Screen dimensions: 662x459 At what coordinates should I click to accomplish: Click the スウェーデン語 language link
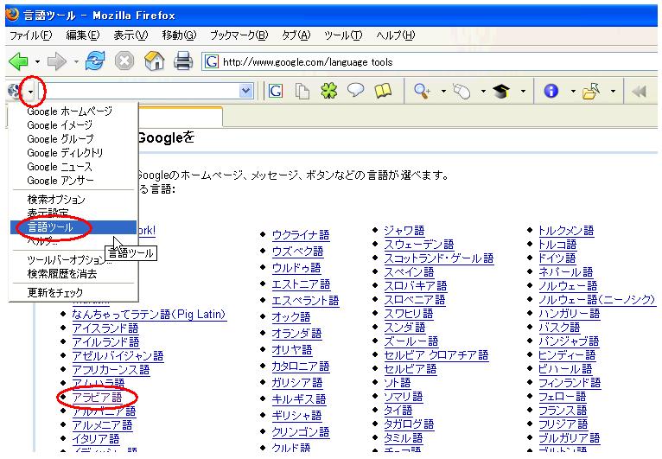[x=419, y=244]
